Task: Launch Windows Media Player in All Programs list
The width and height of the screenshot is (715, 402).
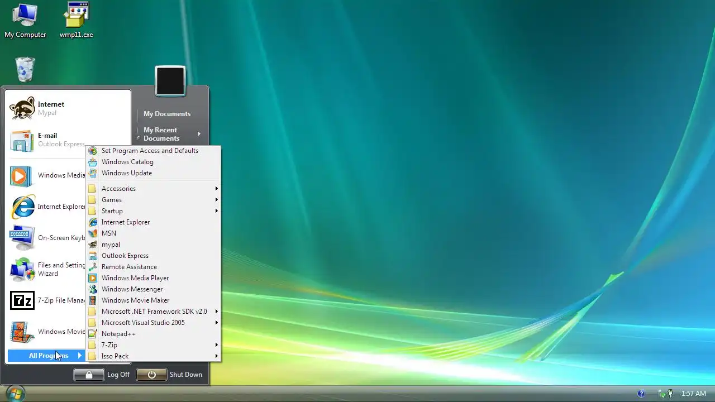Action: click(x=153, y=278)
